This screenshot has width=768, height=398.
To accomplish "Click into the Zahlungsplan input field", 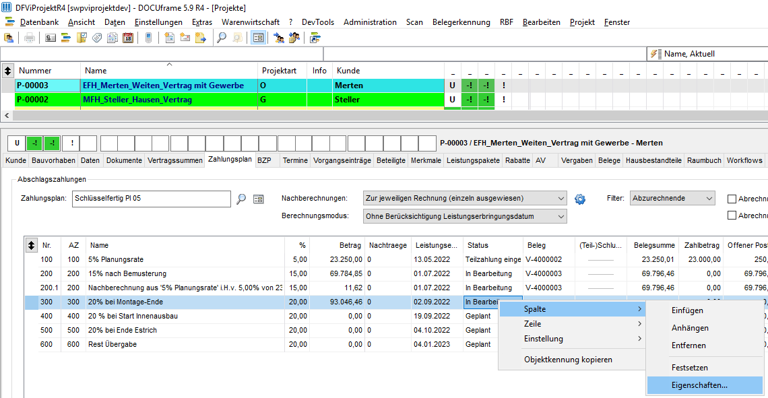I will point(152,198).
